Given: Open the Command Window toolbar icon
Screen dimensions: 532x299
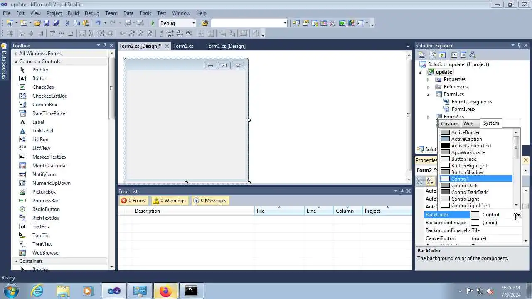Looking at the screenshot, I should (361, 23).
